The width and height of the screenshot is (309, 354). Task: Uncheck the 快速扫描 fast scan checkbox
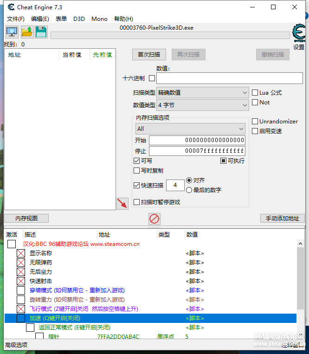pyautogui.click(x=136, y=186)
